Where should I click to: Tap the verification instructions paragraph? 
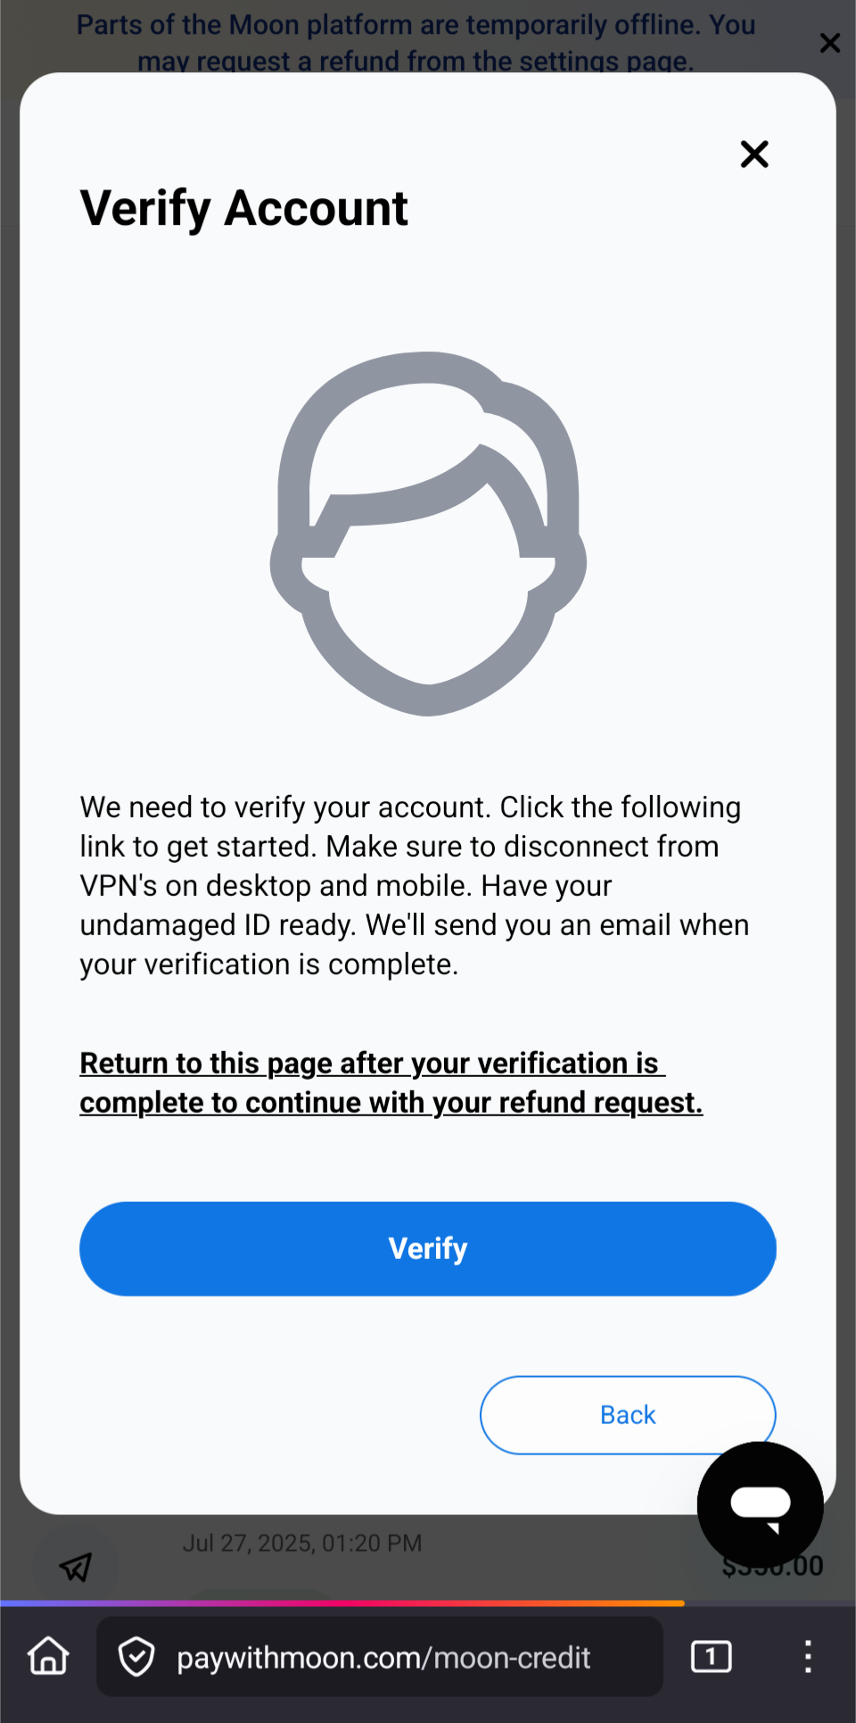click(x=415, y=885)
